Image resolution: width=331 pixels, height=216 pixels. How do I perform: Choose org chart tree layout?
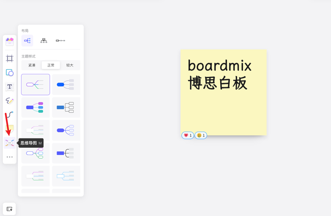coord(44,40)
